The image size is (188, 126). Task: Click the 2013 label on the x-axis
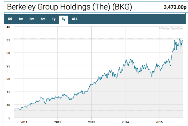[x=92, y=122]
